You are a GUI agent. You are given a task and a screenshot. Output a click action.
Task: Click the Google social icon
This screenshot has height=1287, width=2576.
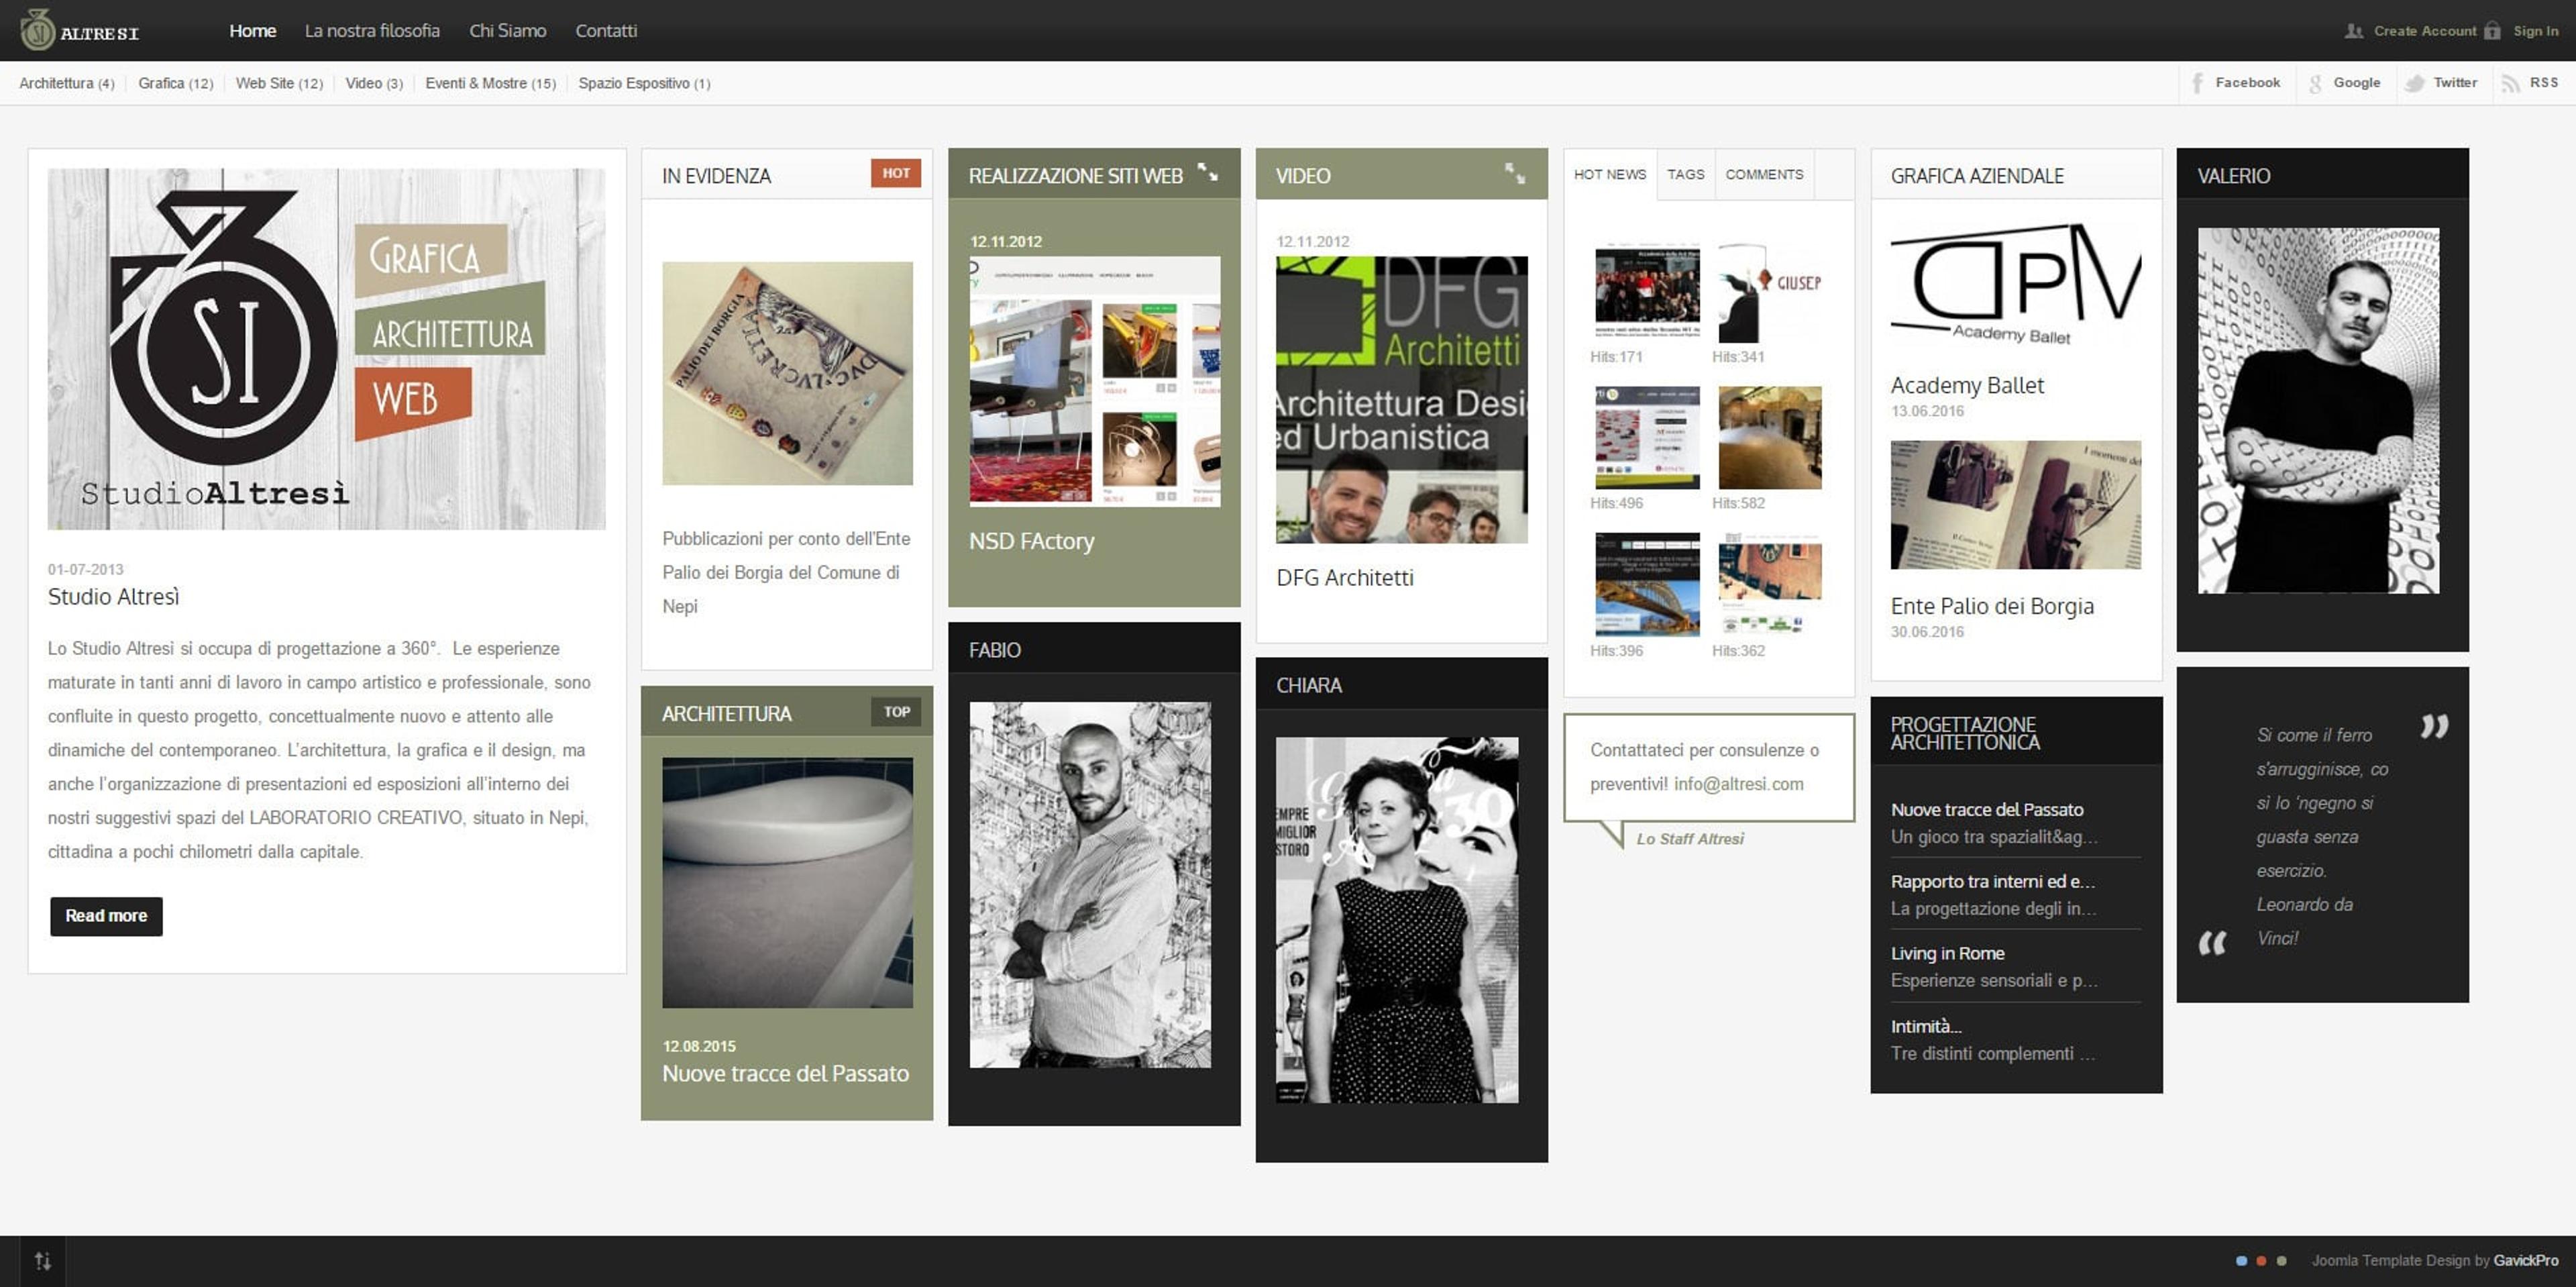click(2315, 83)
